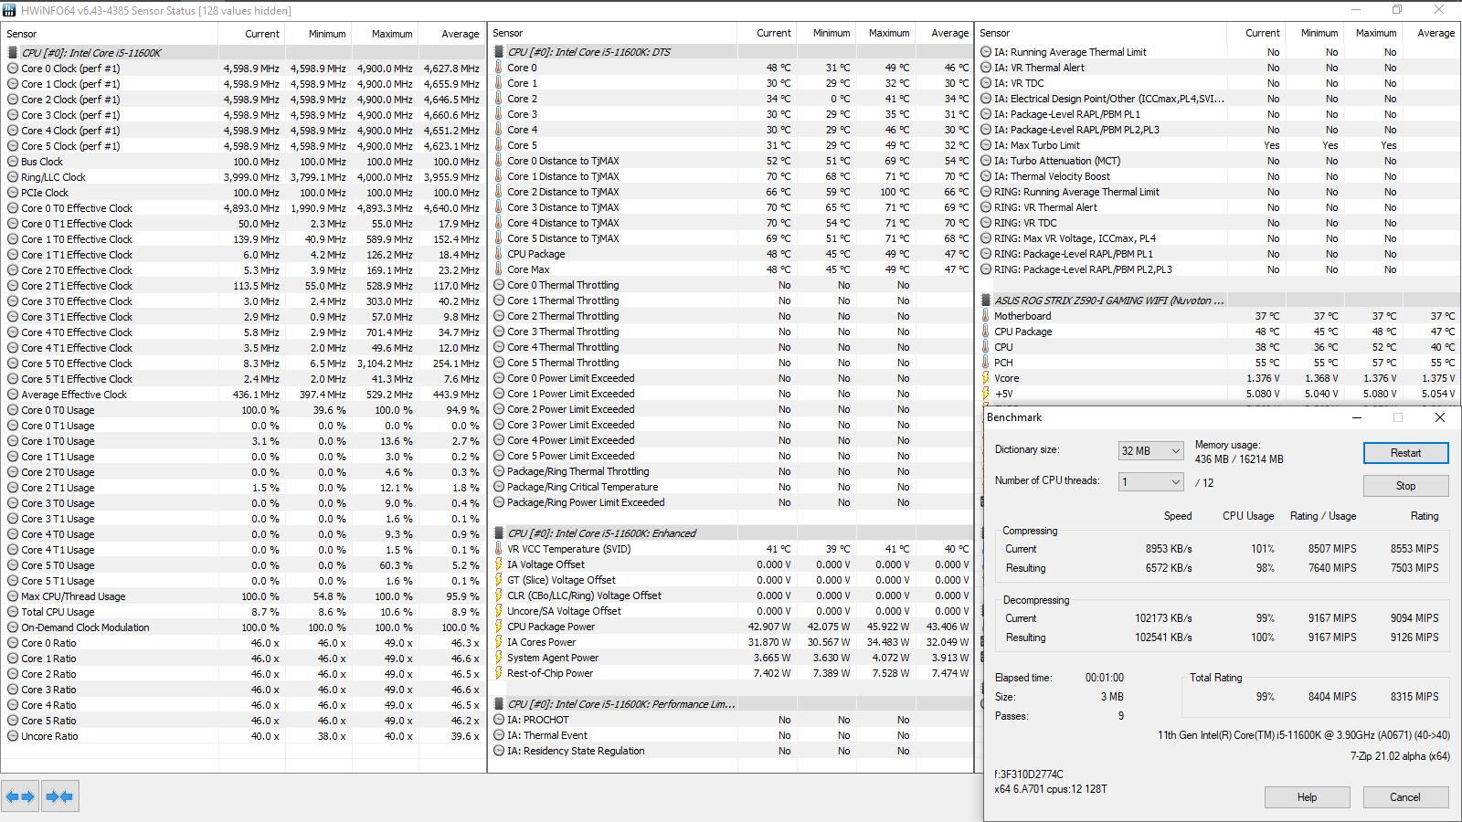Click the chip icon of CPU DTS header
The height and width of the screenshot is (822, 1462).
(499, 52)
